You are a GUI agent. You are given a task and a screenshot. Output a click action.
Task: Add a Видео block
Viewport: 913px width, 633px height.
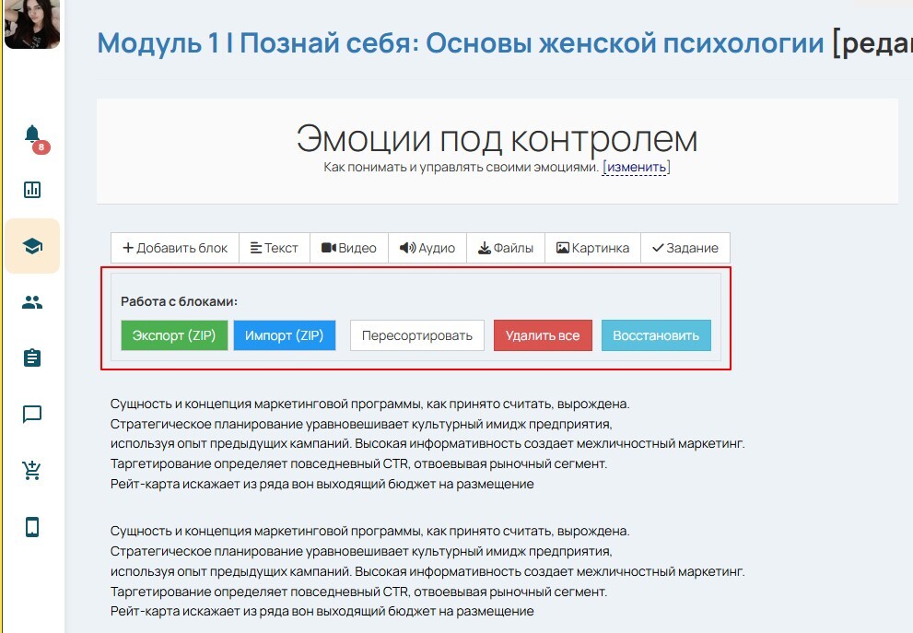(x=349, y=248)
